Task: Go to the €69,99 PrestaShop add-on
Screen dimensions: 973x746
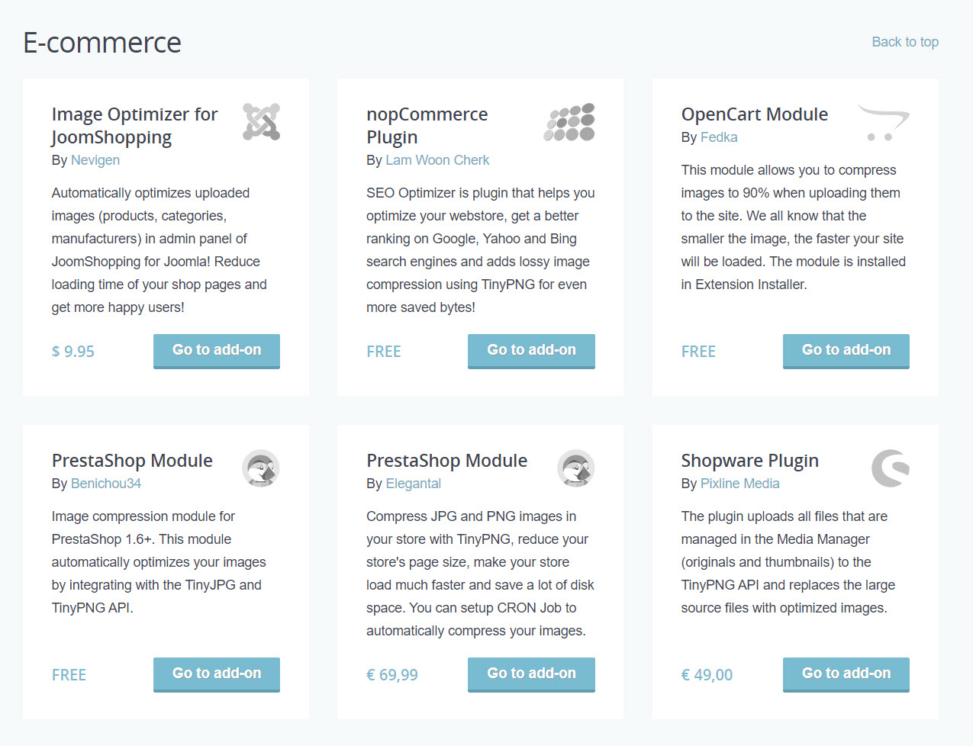Action: pos(531,674)
